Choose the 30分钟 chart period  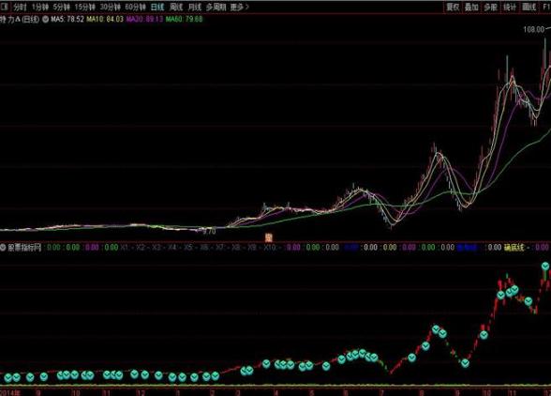coord(110,7)
